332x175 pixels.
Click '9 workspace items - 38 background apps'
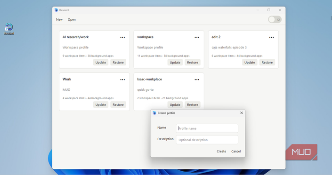point(88,56)
